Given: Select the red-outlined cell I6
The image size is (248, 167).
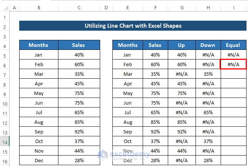Looking at the screenshot, I should (233, 64).
